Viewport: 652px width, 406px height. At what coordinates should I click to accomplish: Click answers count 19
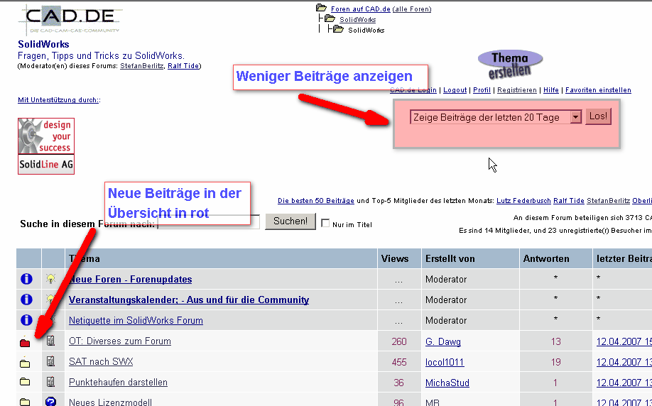[x=556, y=363]
